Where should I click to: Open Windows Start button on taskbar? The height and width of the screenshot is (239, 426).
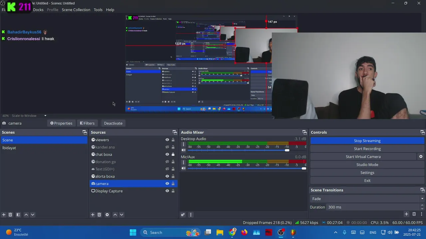coord(133,232)
